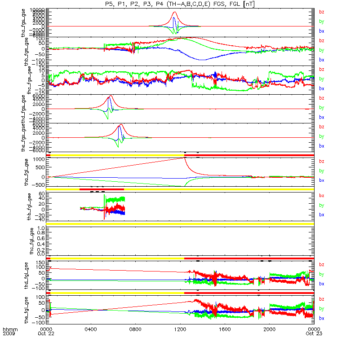The image size is (337, 359).
Task: Click the red status bar segment above thb_fgl_gse panel
Action: [x=102, y=189]
